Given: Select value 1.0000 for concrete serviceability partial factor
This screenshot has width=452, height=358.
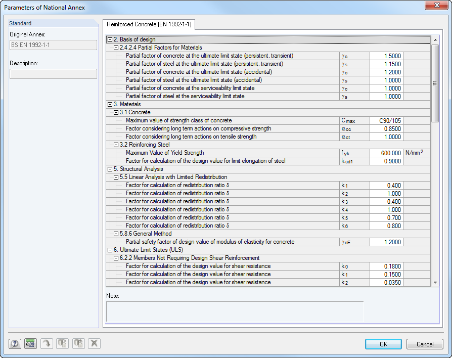Looking at the screenshot, I should click(386, 88).
